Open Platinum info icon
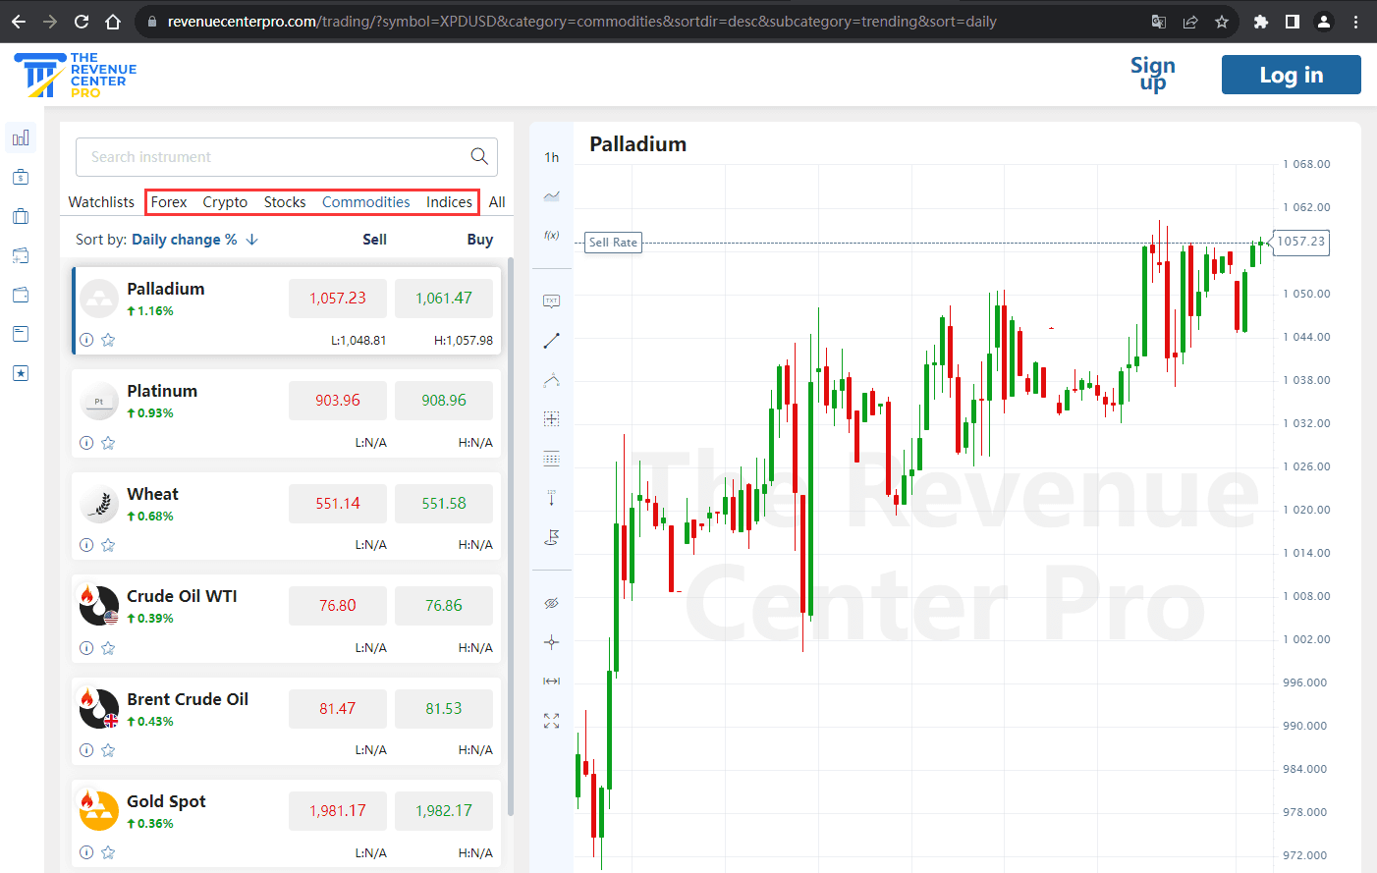 click(86, 443)
